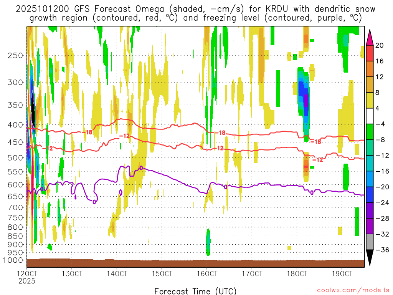Select the 900 pressure level label

[15, 245]
